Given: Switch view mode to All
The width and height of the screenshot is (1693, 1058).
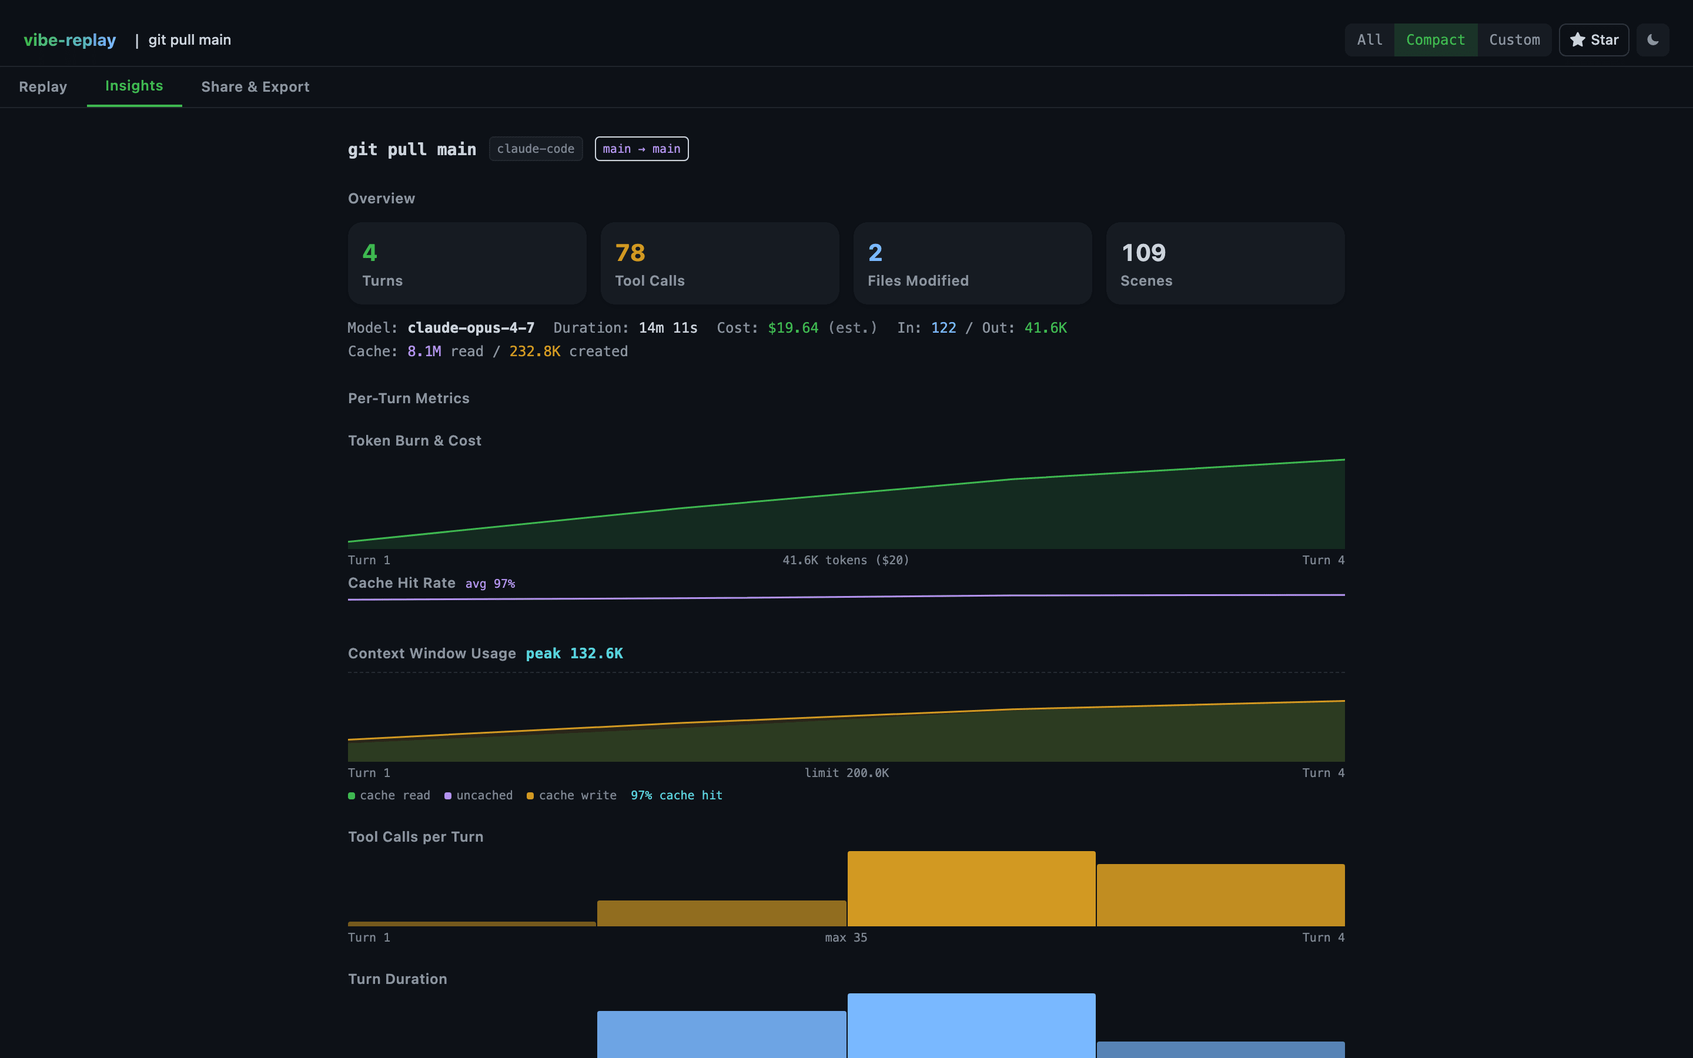Looking at the screenshot, I should 1370,40.
